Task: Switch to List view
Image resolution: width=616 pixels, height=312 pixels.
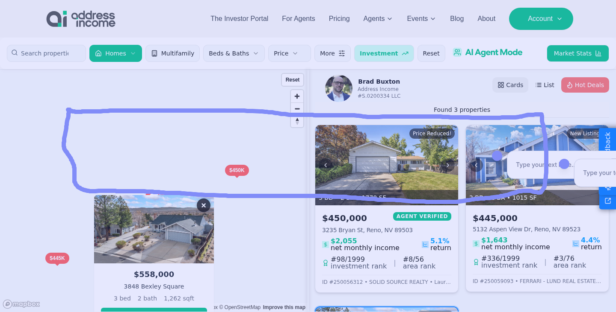Action: [x=545, y=85]
